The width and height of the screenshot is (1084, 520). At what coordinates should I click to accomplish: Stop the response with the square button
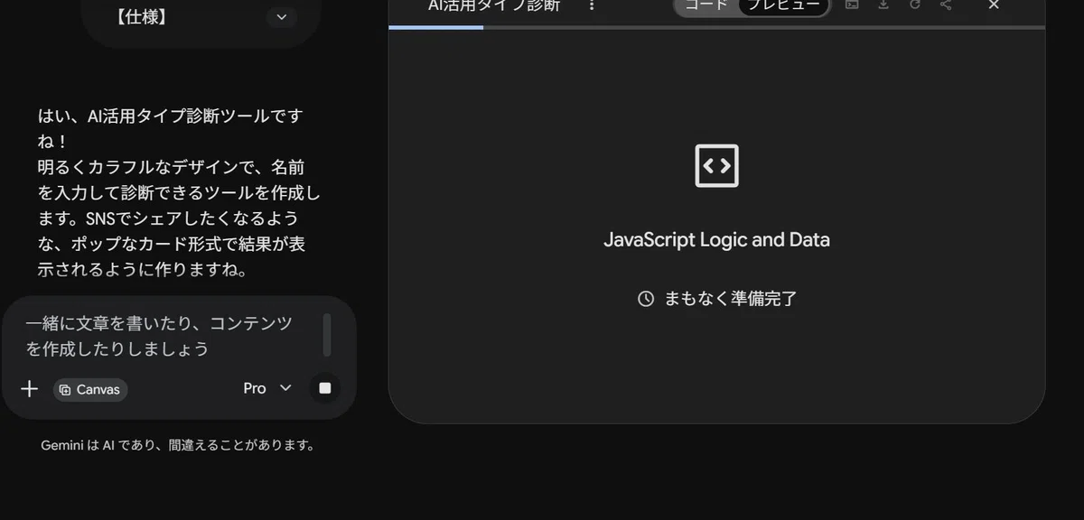325,388
